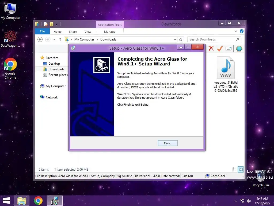Go back using the Explorer back arrow

[40, 39]
